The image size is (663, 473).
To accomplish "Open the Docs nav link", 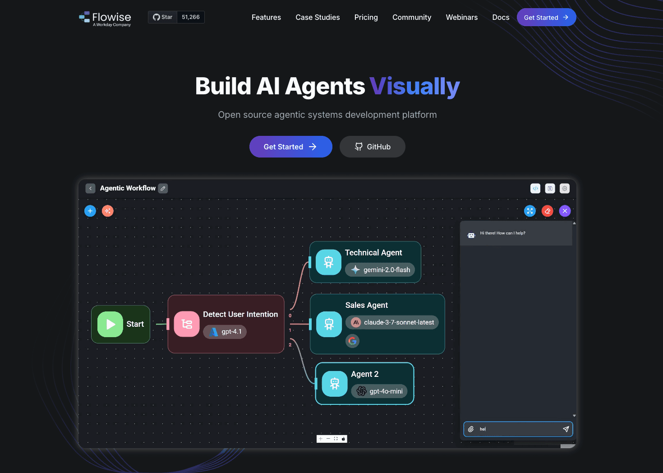I will click(501, 17).
